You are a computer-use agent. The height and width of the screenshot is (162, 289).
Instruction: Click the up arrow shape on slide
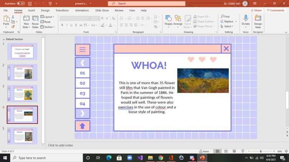pyautogui.click(x=82, y=126)
